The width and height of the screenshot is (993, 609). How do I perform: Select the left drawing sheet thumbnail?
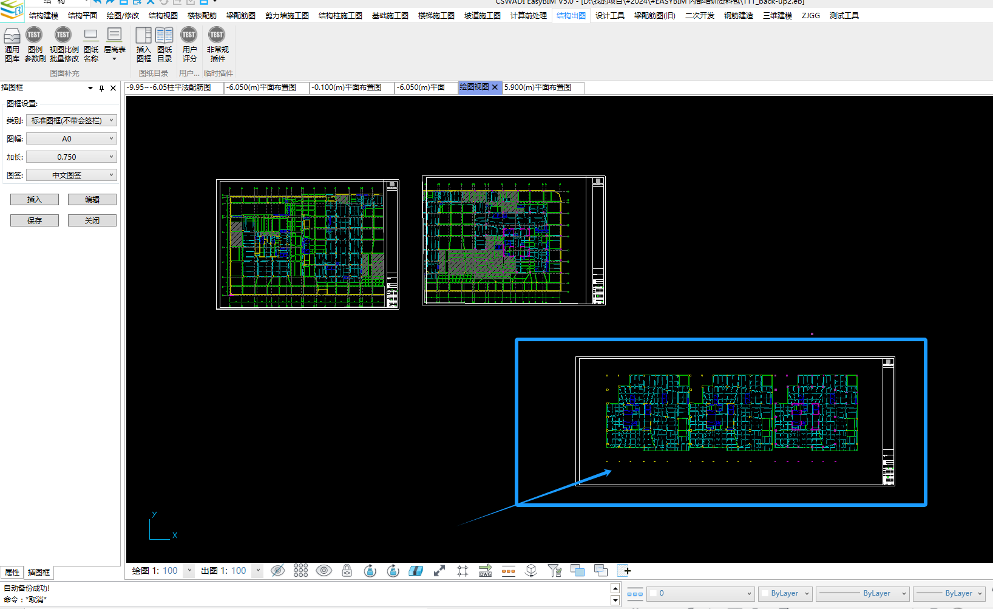308,244
